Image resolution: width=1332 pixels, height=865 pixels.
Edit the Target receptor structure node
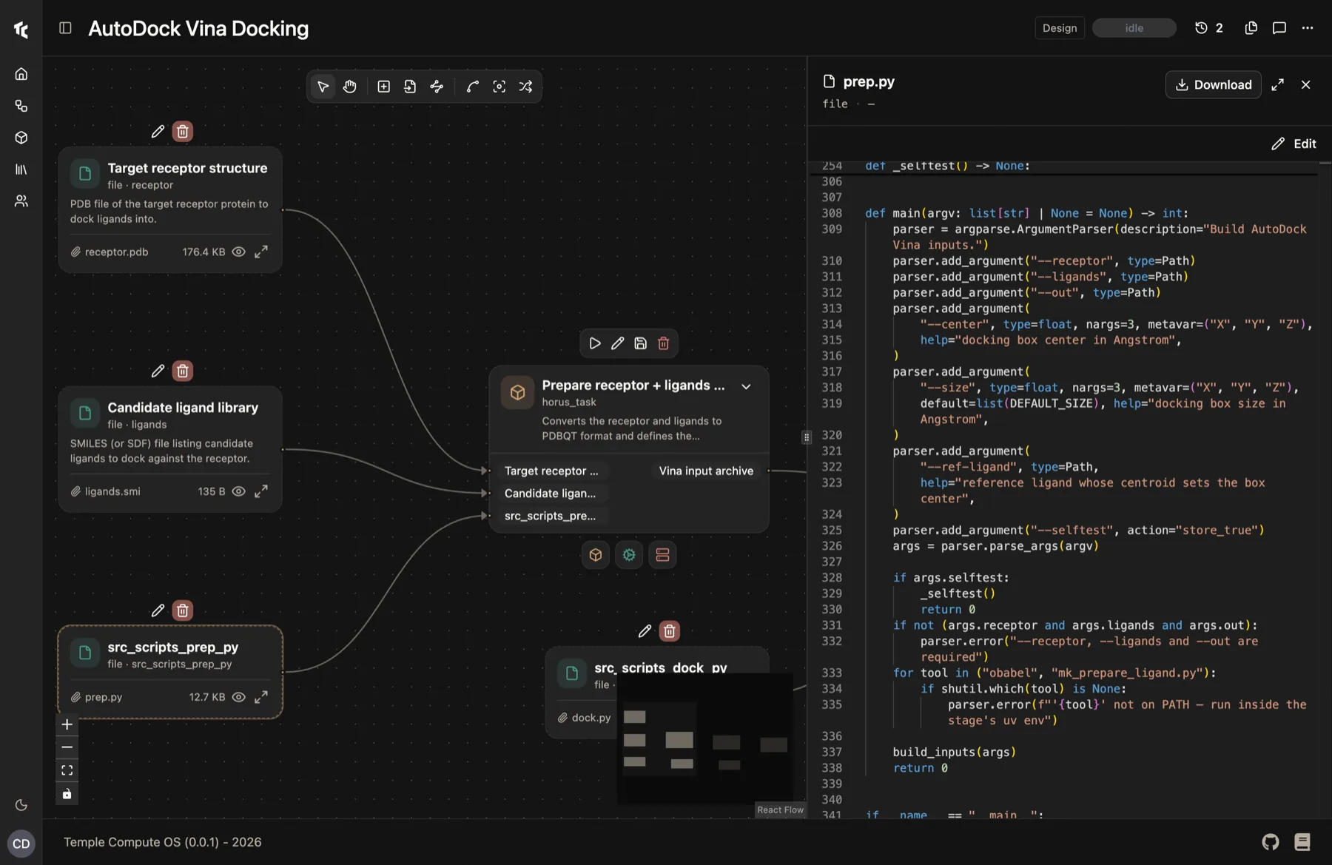[x=158, y=132]
